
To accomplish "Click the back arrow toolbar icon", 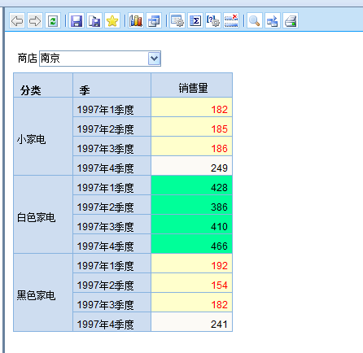I will pyautogui.click(x=17, y=20).
